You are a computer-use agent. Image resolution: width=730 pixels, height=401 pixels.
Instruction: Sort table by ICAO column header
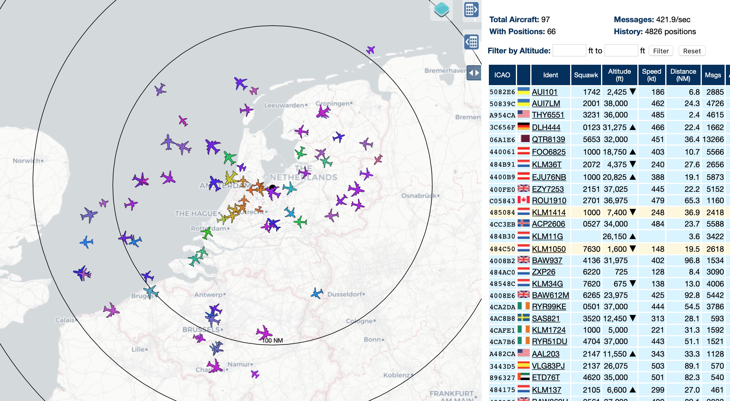pyautogui.click(x=502, y=75)
